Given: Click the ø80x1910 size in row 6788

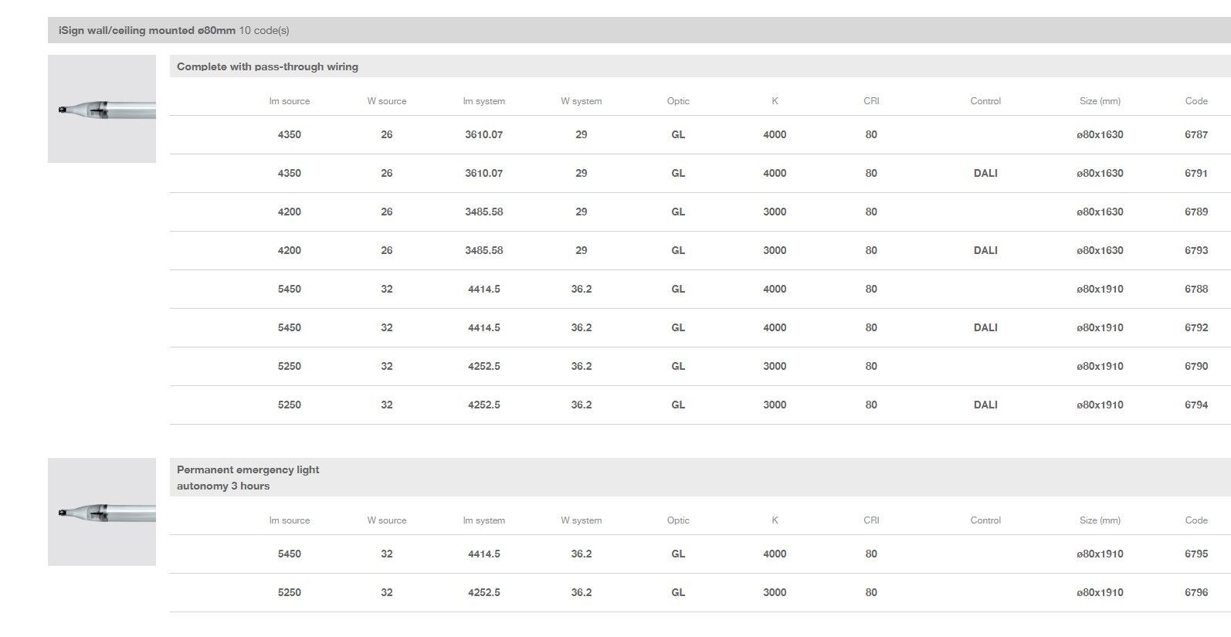Looking at the screenshot, I should pyautogui.click(x=1100, y=289).
